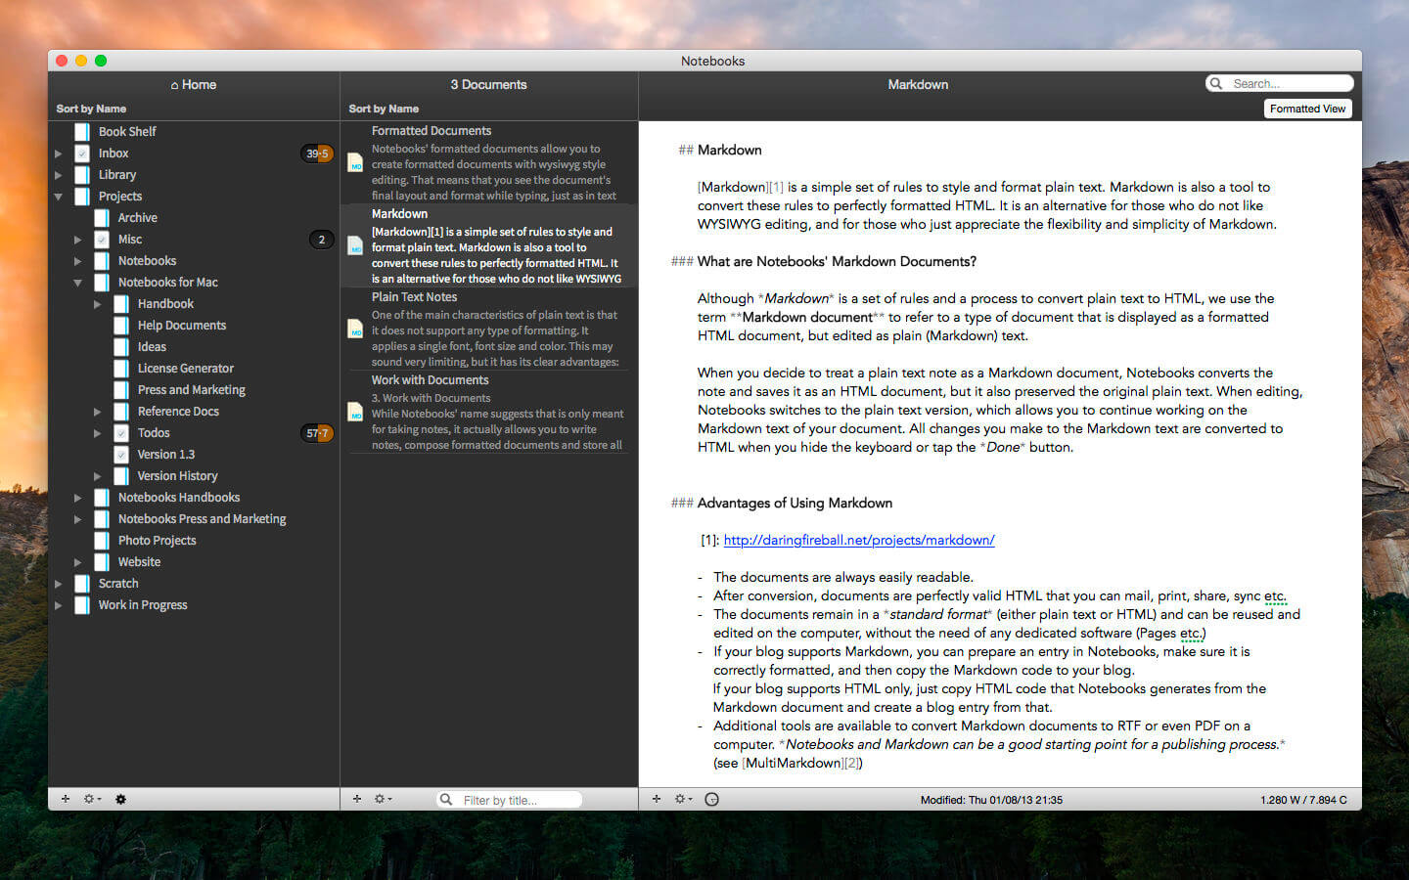Click the Todos task list checkbox icon
The height and width of the screenshot is (880, 1409).
(121, 433)
